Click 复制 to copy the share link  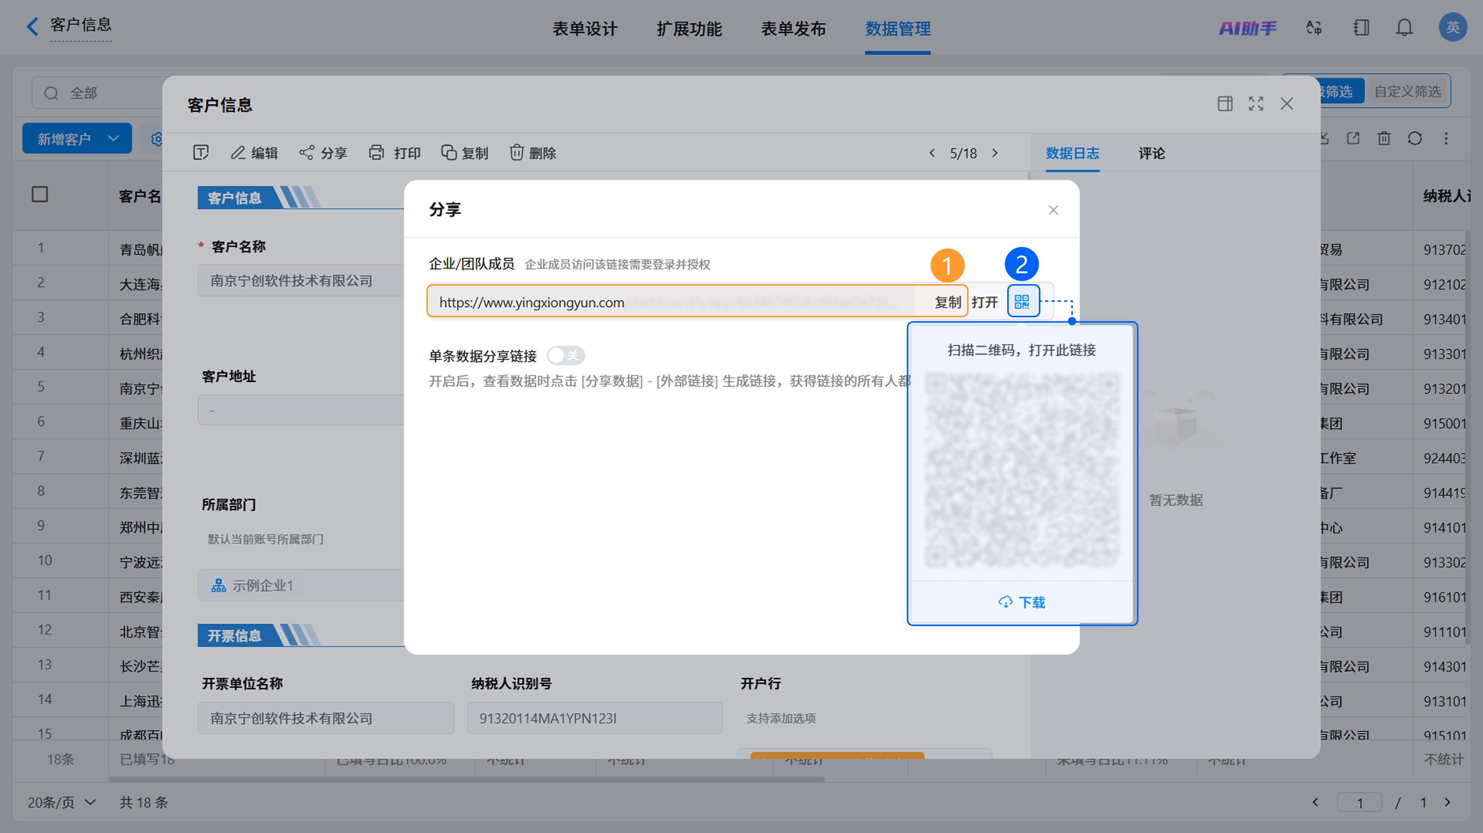point(948,302)
